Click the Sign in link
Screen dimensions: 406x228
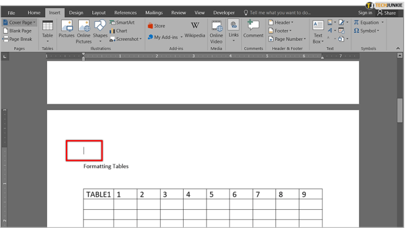(365, 13)
